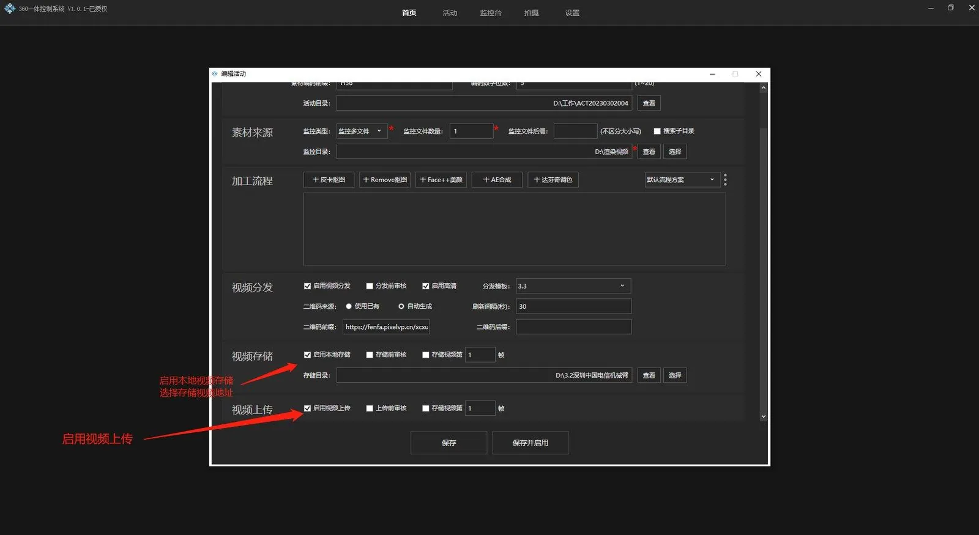Enable the 搜索子目录 checkbox
This screenshot has height=535, width=979.
pos(657,131)
